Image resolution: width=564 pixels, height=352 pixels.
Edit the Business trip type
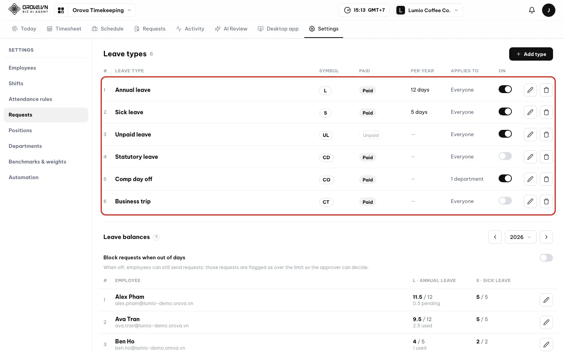click(530, 201)
